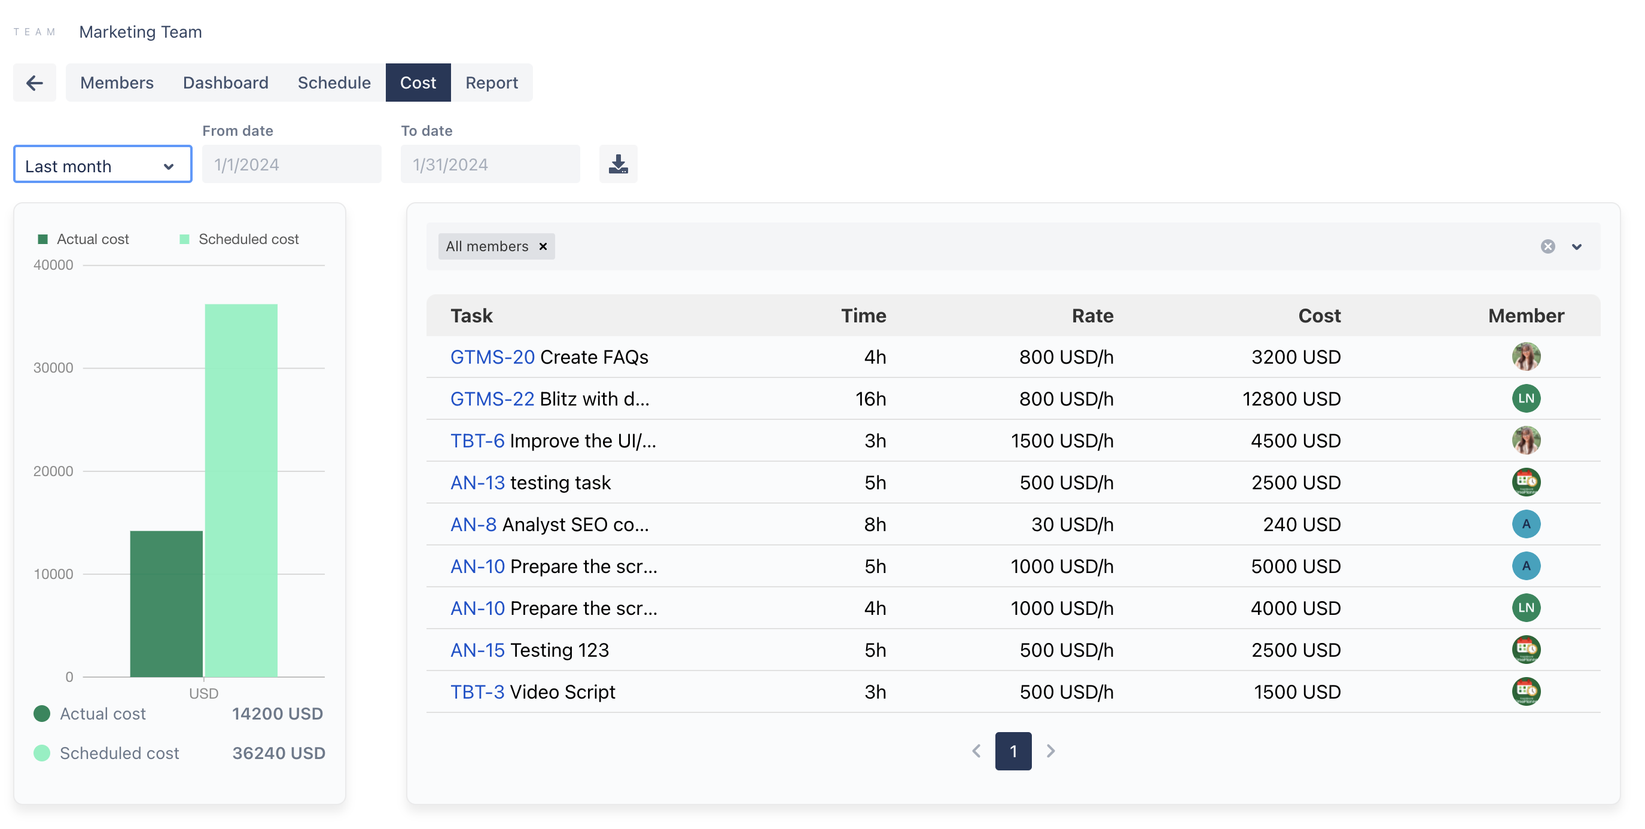Click the Member column header
Image resolution: width=1645 pixels, height=829 pixels.
pyautogui.click(x=1525, y=315)
